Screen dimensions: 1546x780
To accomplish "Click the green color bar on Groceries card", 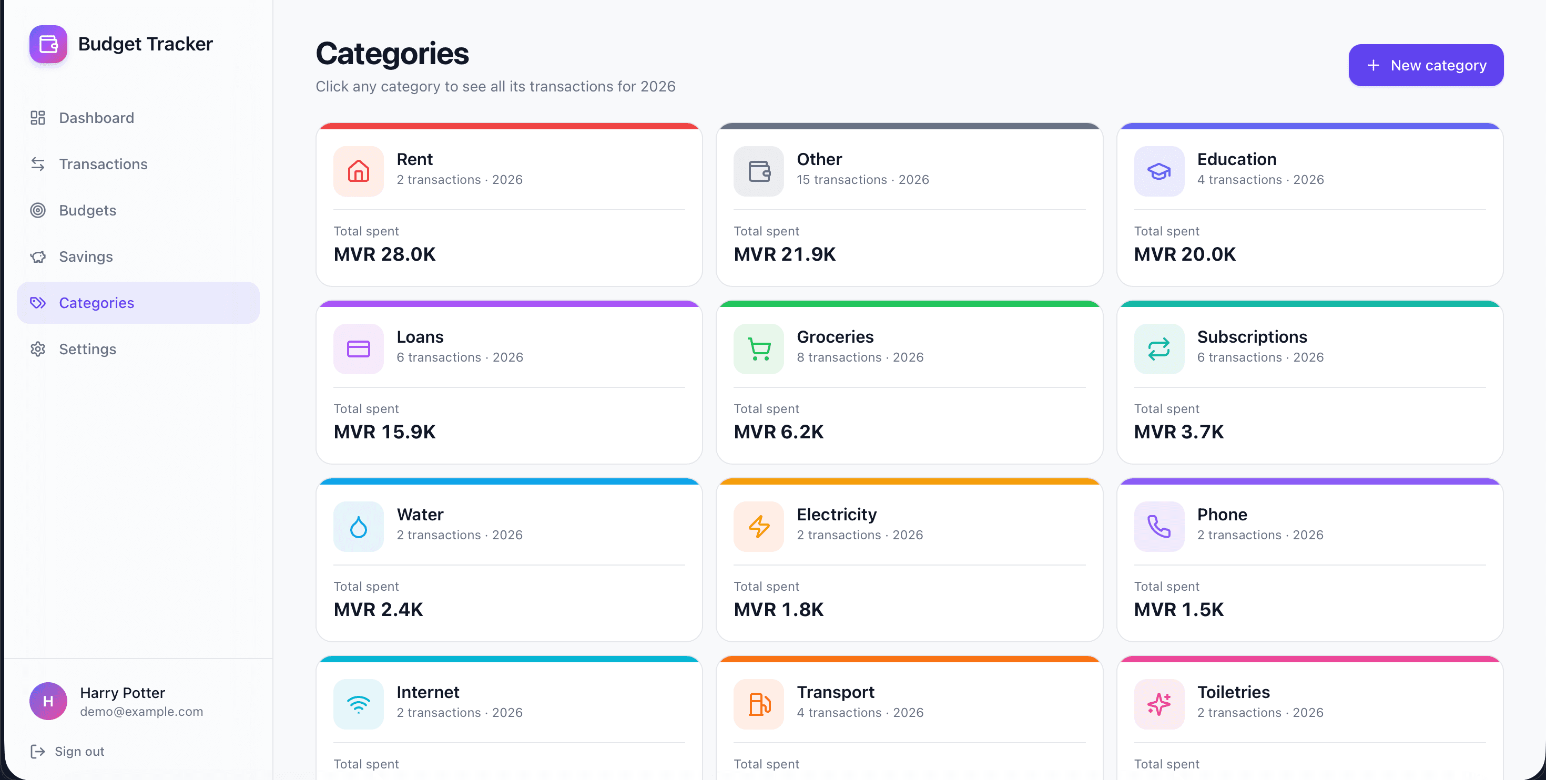I will pos(909,304).
